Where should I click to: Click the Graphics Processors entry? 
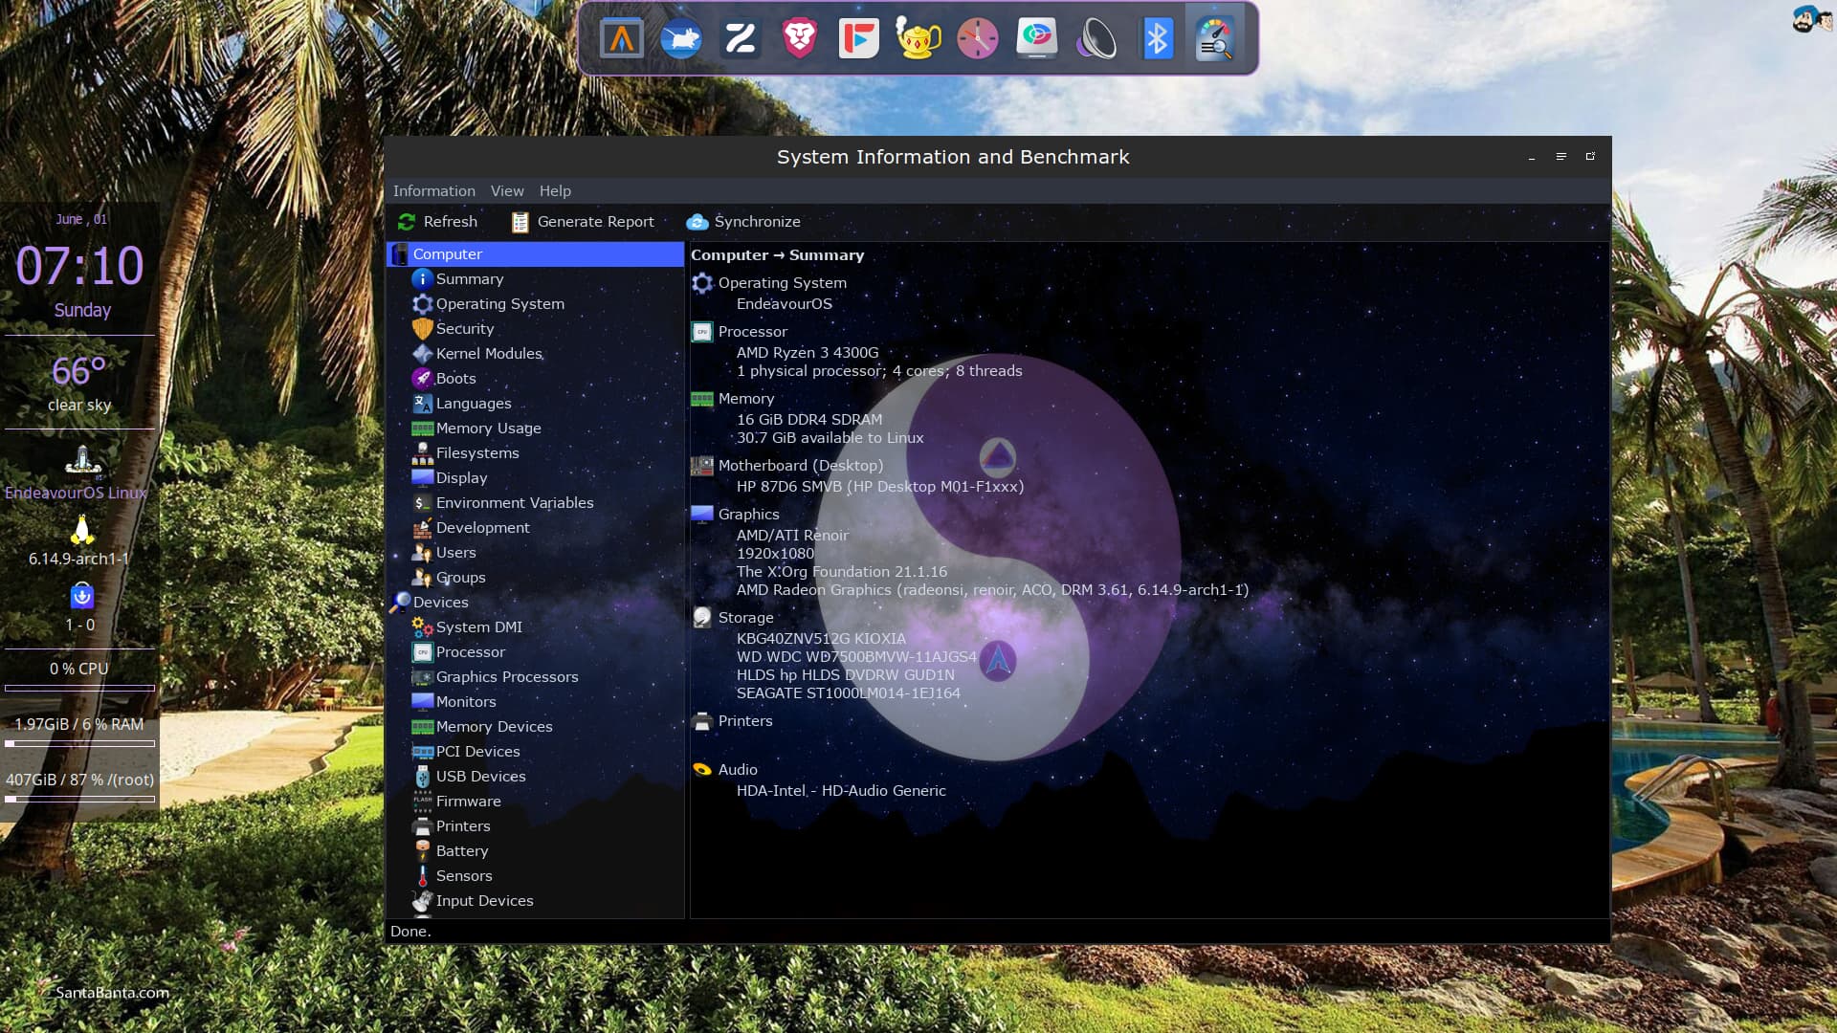[506, 676]
